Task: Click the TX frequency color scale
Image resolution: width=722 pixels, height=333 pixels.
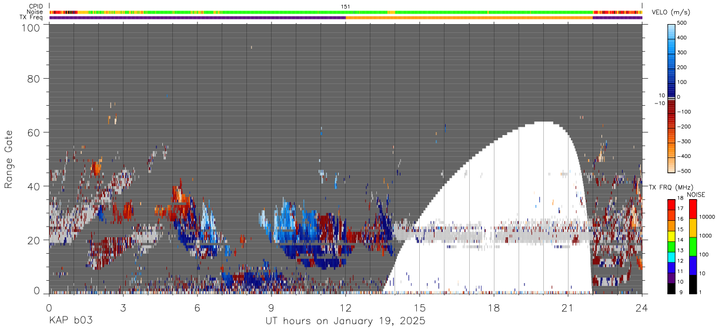Action: (671, 247)
